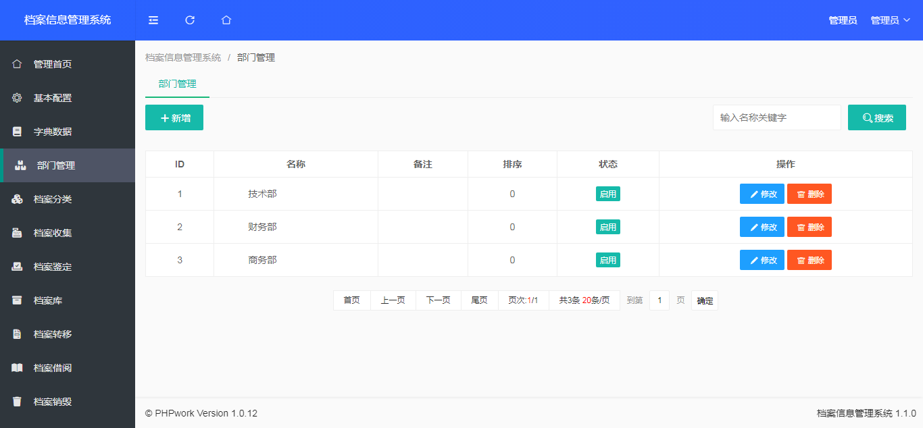Click 修改 on the 技术部 row

pos(762,193)
